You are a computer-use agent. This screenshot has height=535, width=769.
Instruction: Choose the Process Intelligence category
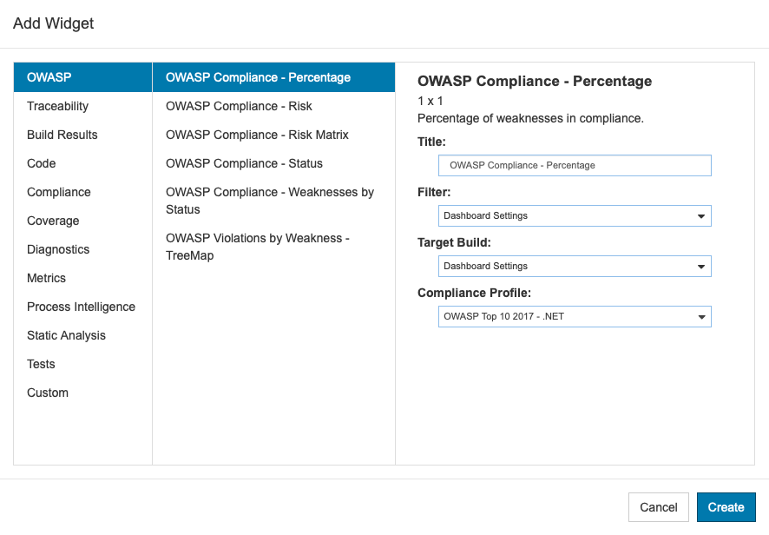[x=82, y=307]
